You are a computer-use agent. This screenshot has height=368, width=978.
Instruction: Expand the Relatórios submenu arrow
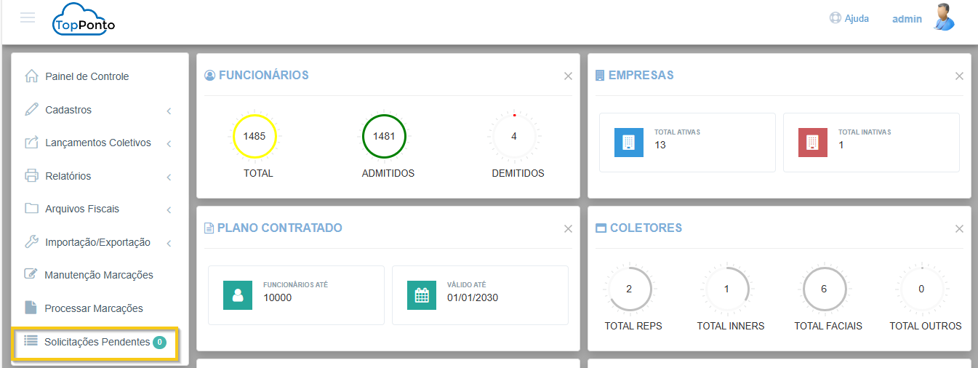tap(169, 177)
